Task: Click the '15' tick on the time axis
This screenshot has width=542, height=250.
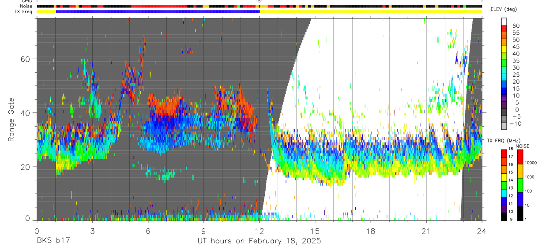Action: click(x=315, y=231)
